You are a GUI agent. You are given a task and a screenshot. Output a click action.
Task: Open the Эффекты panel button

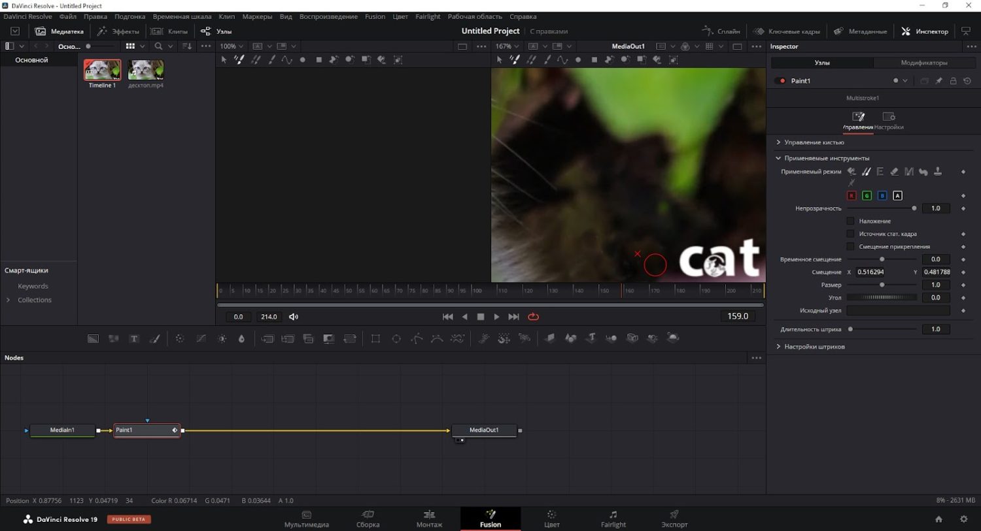118,31
